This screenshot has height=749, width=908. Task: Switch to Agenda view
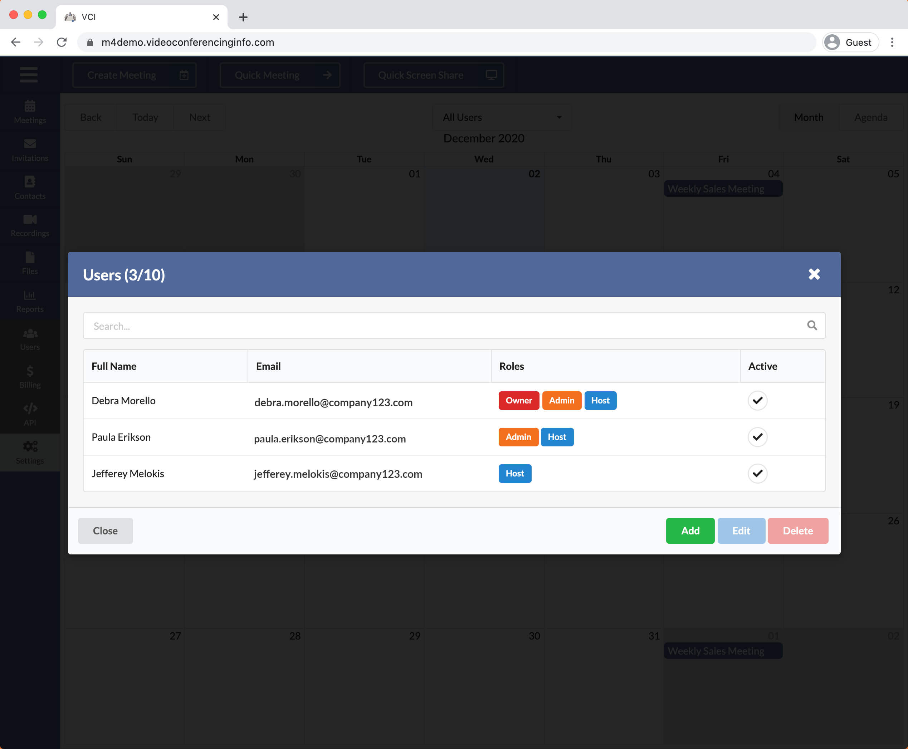(x=870, y=117)
